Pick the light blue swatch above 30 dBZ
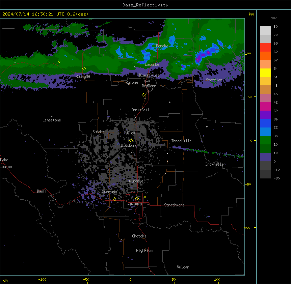The image size is (291, 284). (x=265, y=132)
